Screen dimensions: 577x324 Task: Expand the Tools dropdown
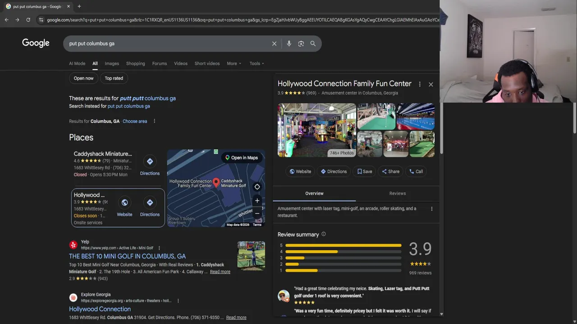(x=257, y=63)
